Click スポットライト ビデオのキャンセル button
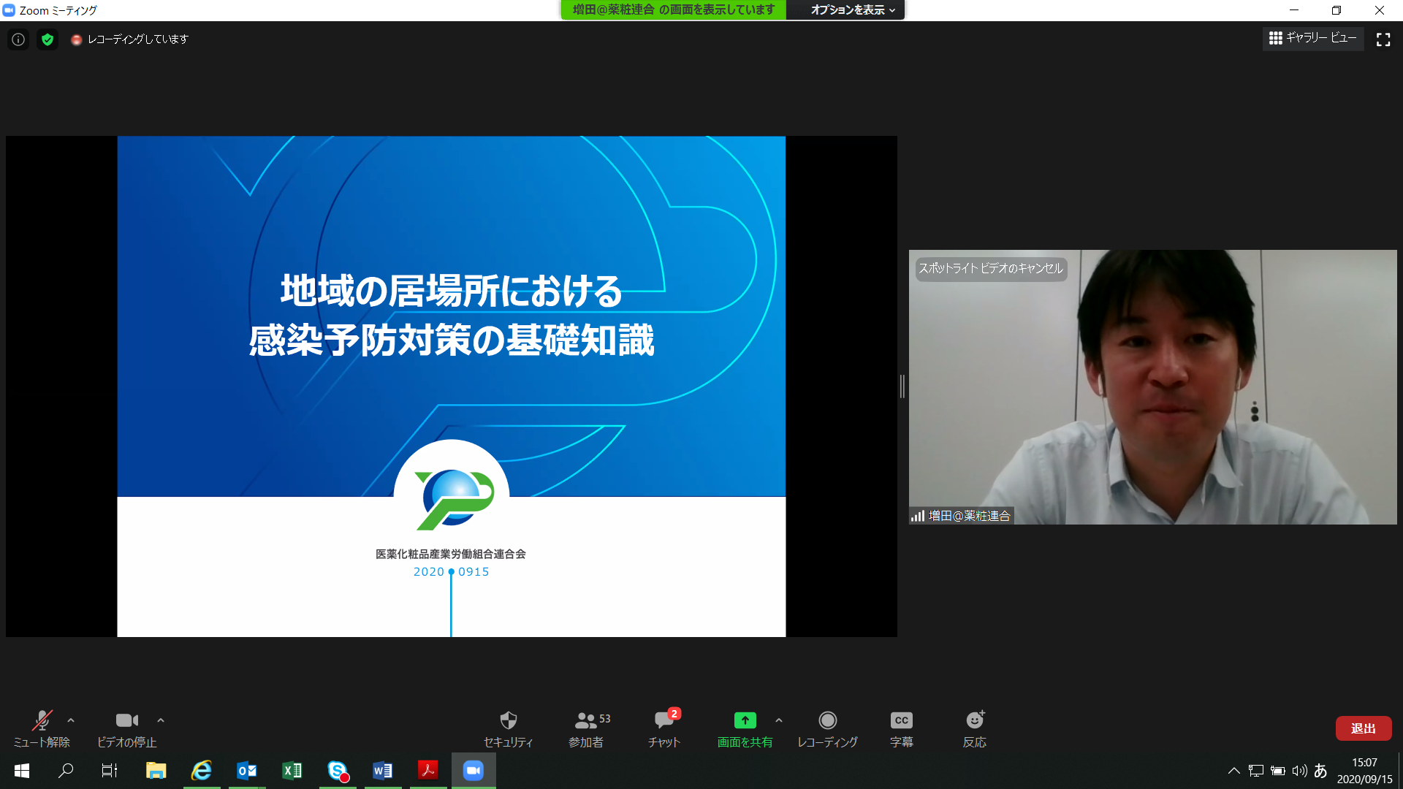This screenshot has width=1403, height=789. [x=991, y=268]
